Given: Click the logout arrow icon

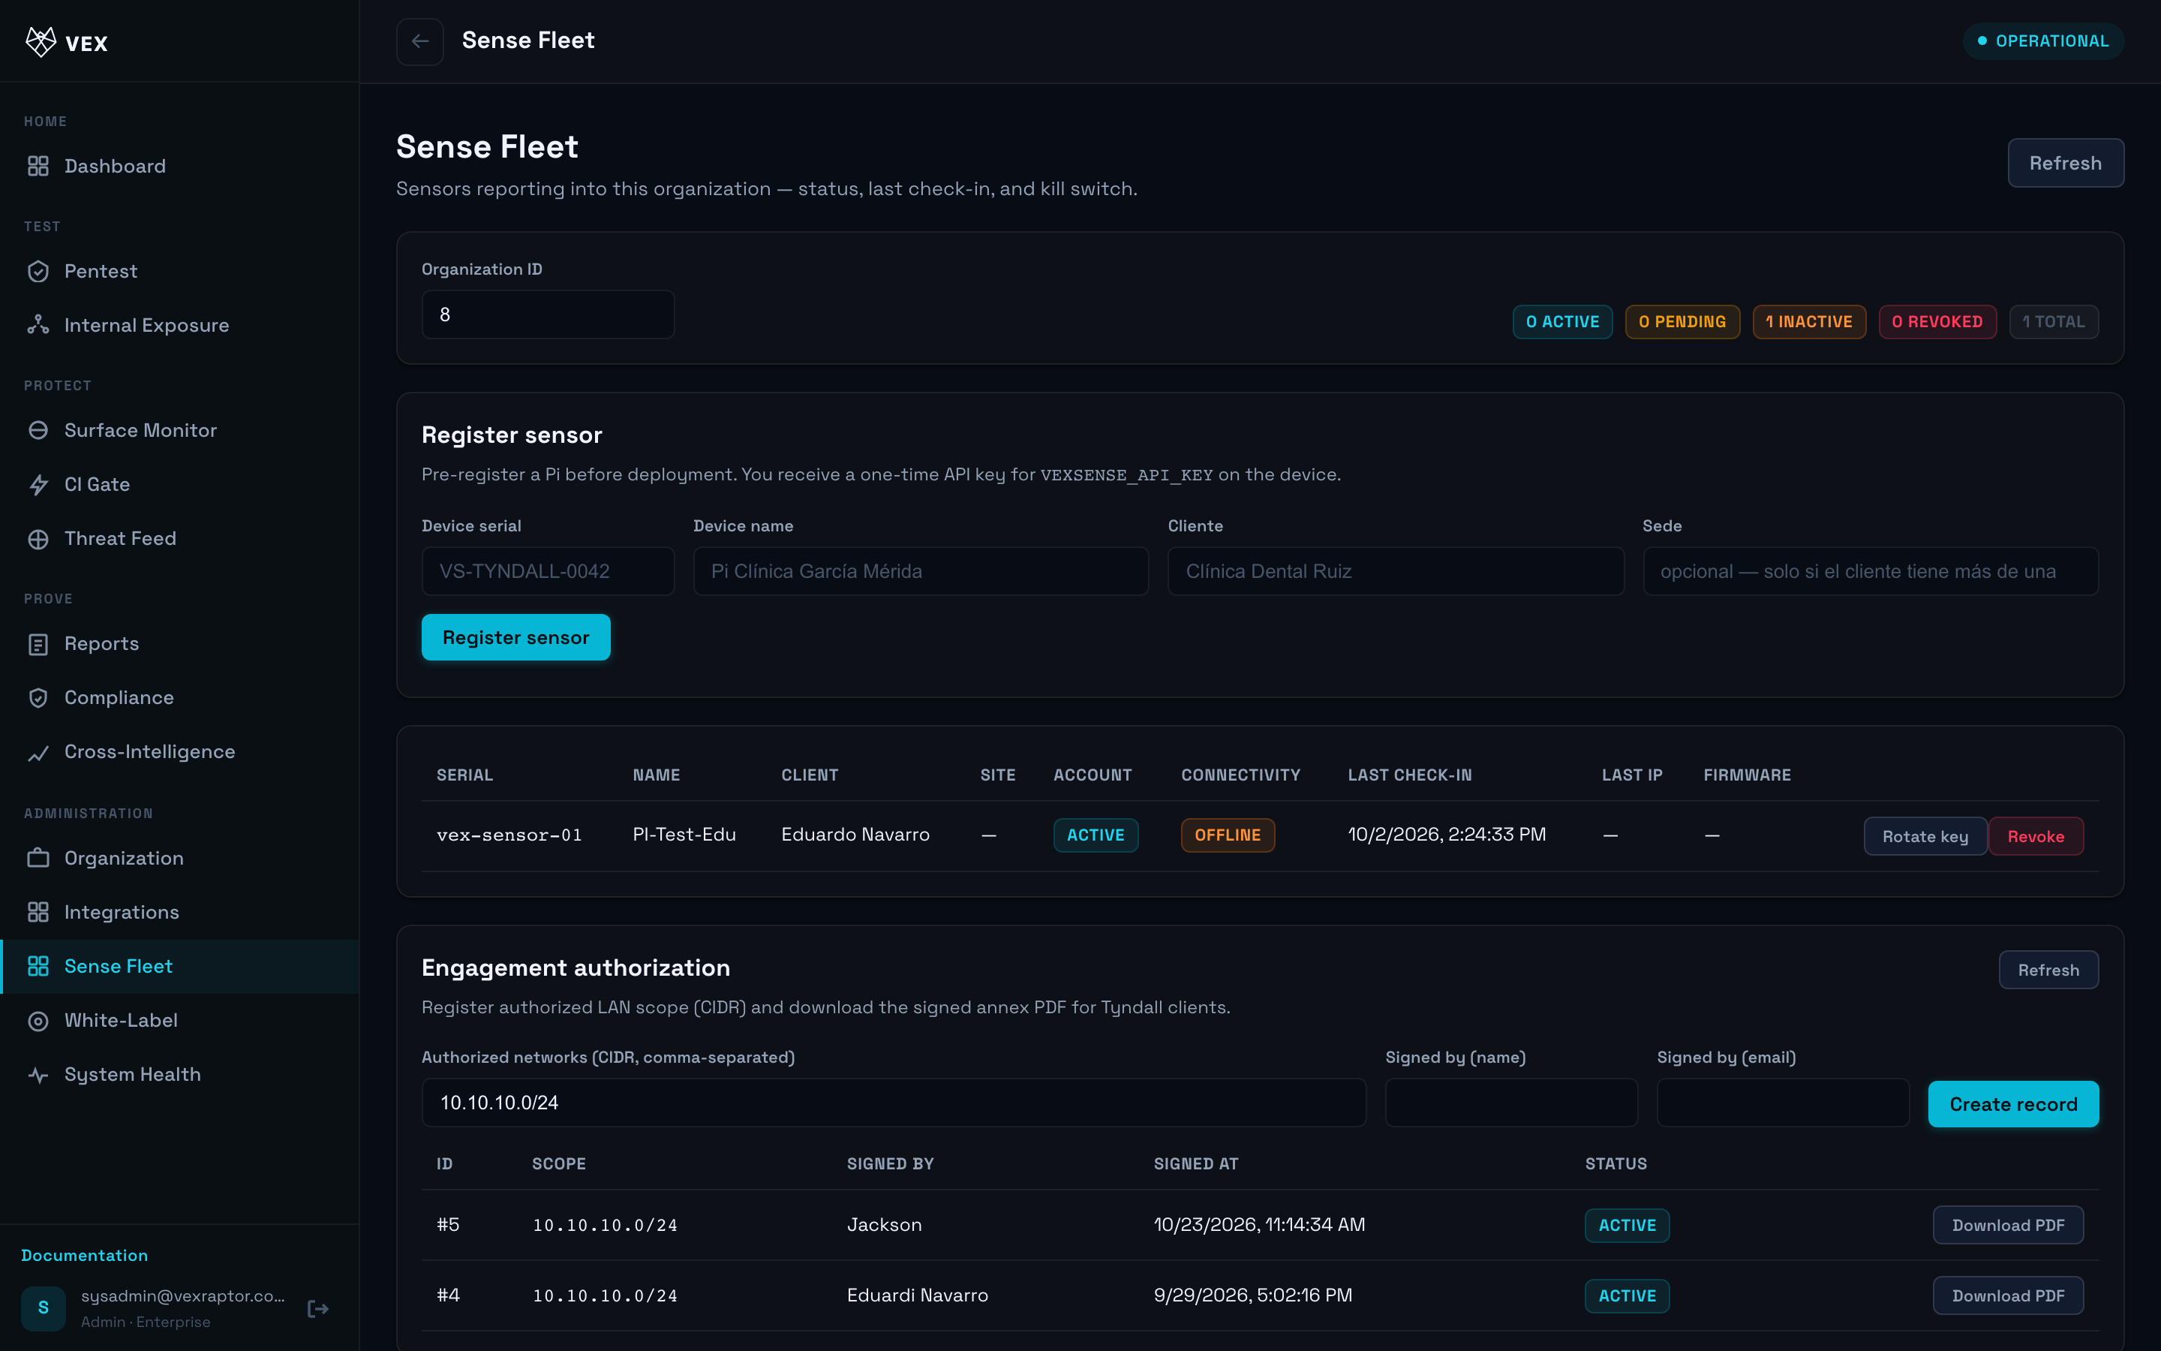Looking at the screenshot, I should (x=318, y=1309).
